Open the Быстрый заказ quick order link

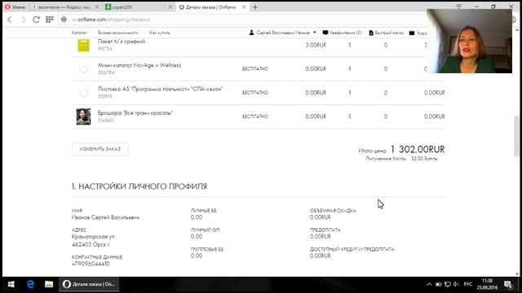[386, 33]
